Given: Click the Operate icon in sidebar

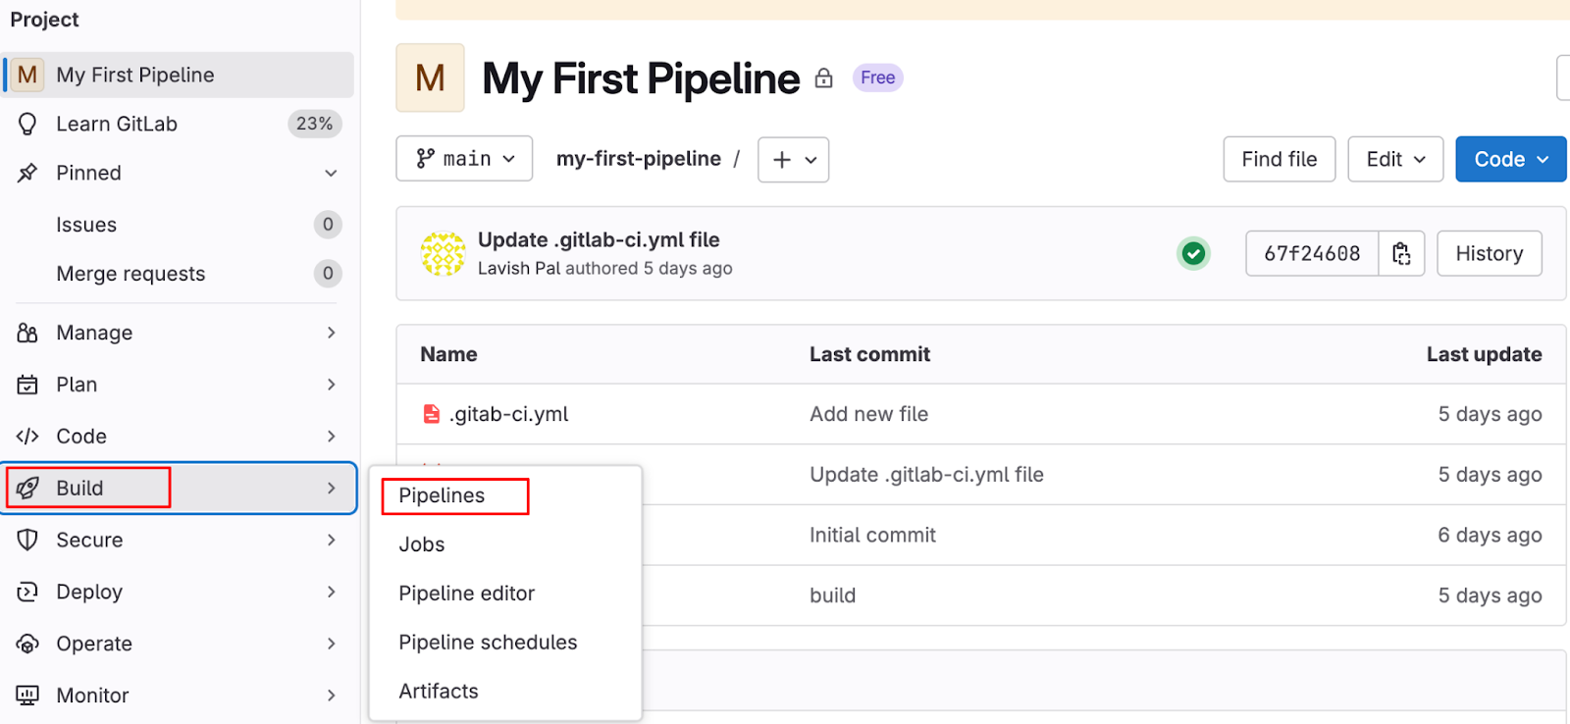Looking at the screenshot, I should pyautogui.click(x=27, y=644).
